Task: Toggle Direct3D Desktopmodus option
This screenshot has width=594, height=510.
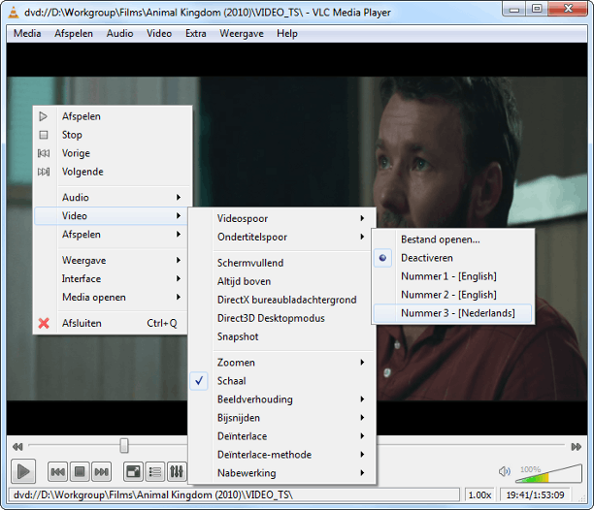Action: (x=282, y=318)
